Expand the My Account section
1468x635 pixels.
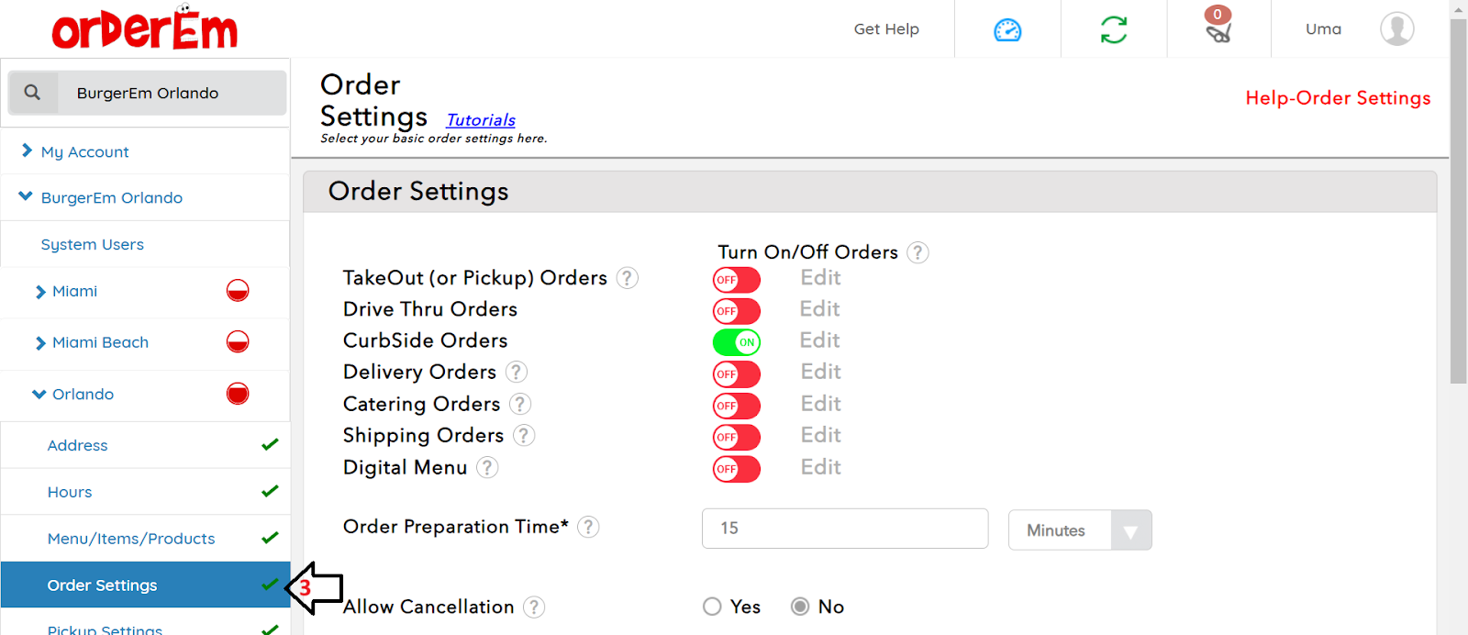click(84, 151)
